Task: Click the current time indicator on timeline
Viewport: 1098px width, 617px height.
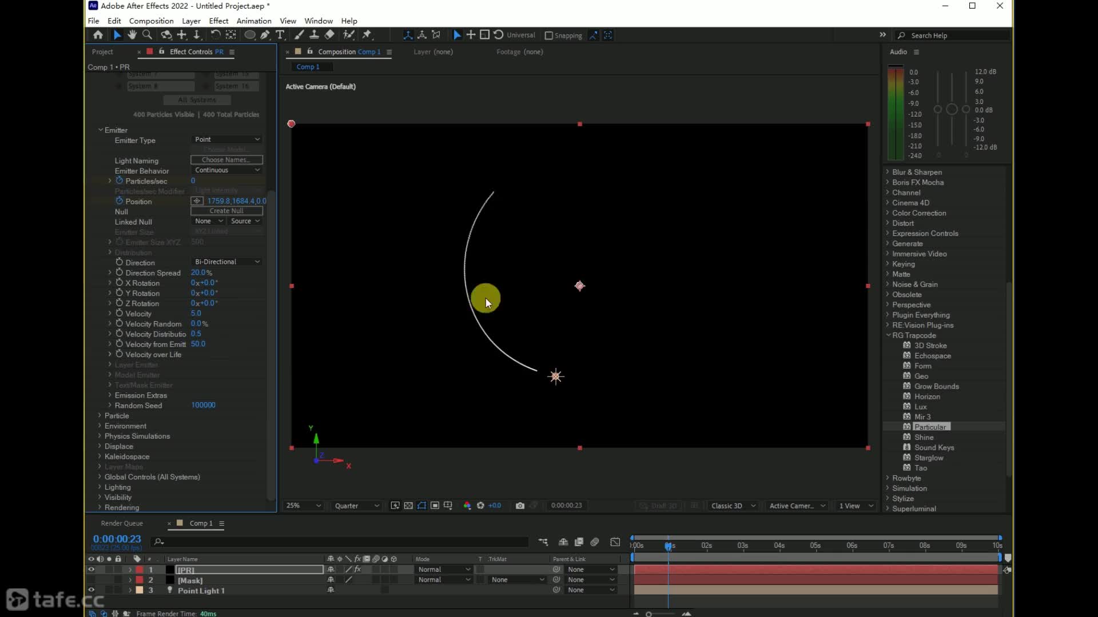Action: 668,546
